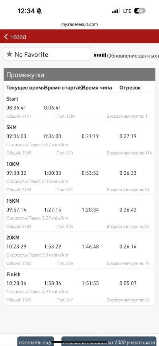Select the 20KM split row
The width and height of the screenshot is (159, 346).
79,250
